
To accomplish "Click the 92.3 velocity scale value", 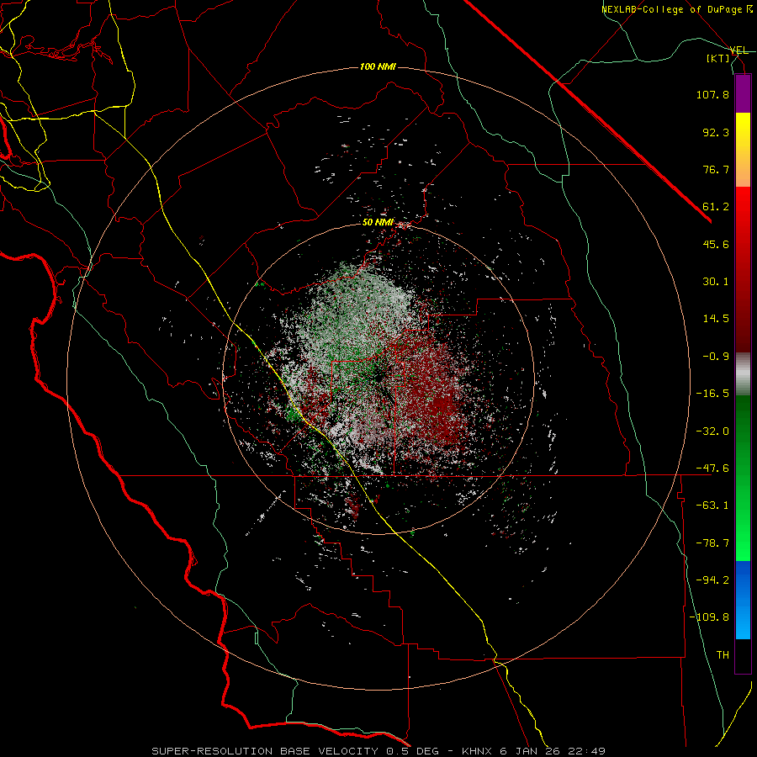I will pyautogui.click(x=716, y=132).
